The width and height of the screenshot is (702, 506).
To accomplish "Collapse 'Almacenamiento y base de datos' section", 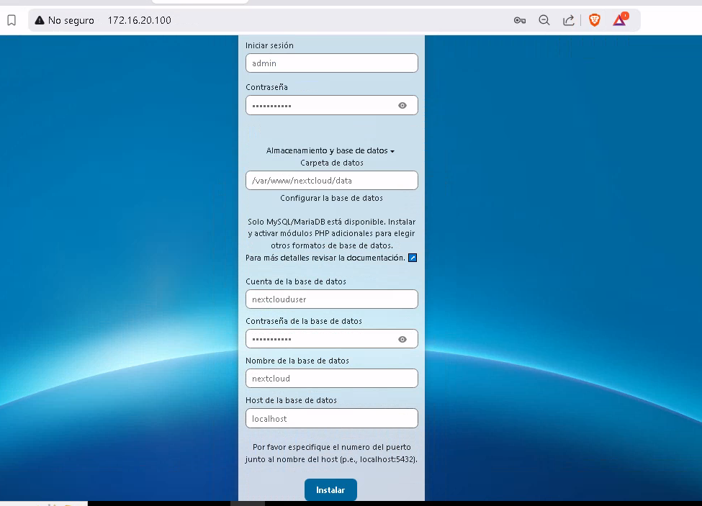I will tap(330, 150).
